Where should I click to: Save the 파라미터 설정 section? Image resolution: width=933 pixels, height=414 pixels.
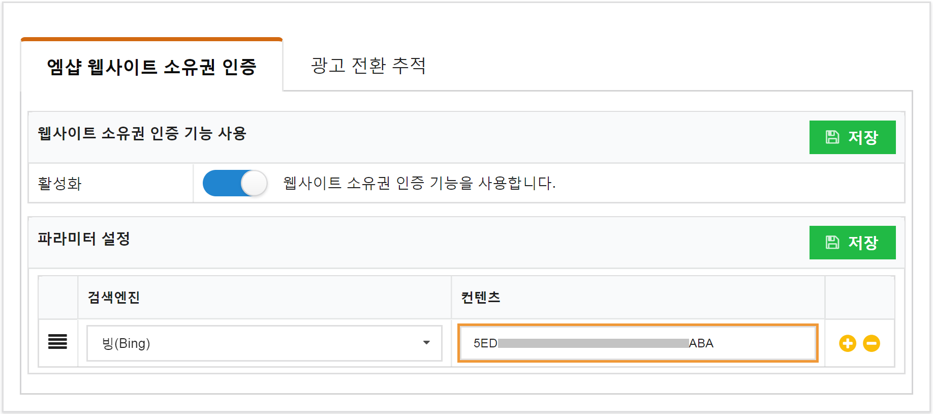coord(852,243)
